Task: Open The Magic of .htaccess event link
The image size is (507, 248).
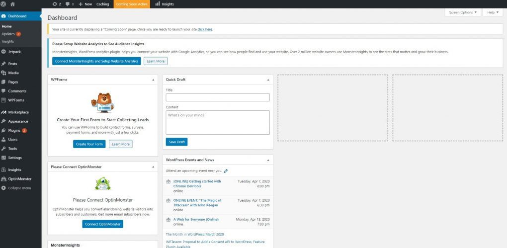Action: [x=197, y=203]
